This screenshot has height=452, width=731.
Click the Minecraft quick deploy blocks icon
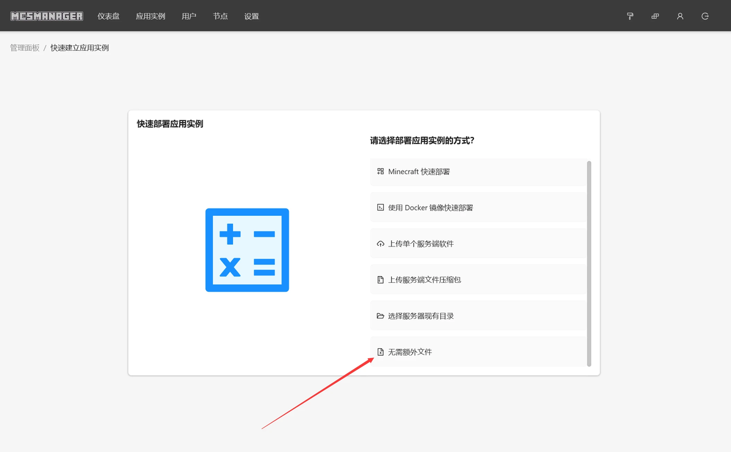click(x=380, y=172)
